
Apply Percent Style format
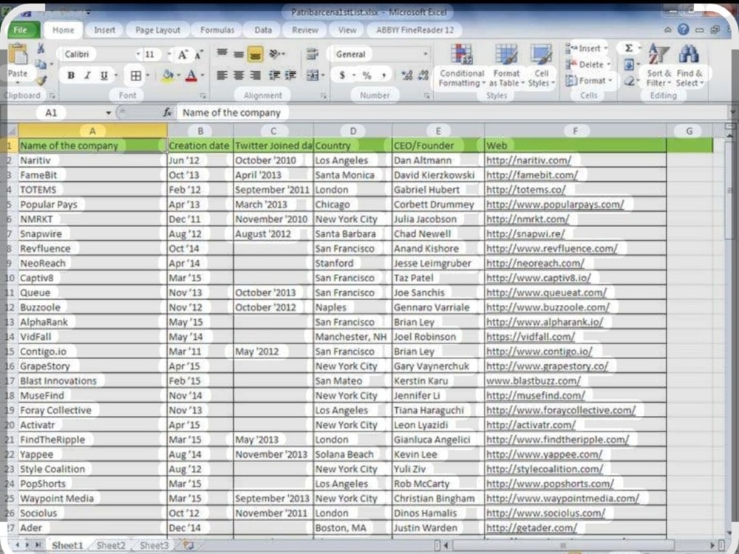coord(367,75)
